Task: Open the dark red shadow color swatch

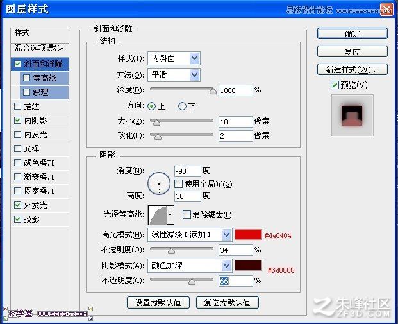Action: pyautogui.click(x=248, y=265)
